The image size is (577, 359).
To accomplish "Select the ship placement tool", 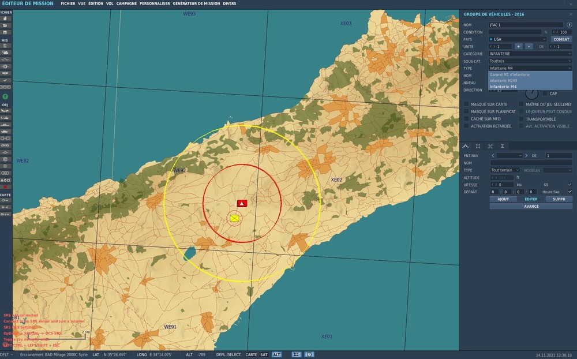I will (x=4, y=124).
